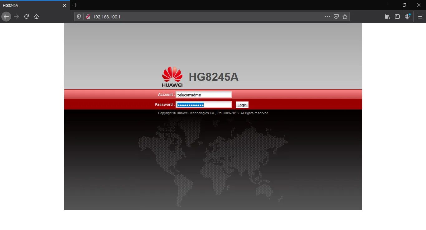Reload the router login page
This screenshot has height=230, width=426.
click(27, 16)
